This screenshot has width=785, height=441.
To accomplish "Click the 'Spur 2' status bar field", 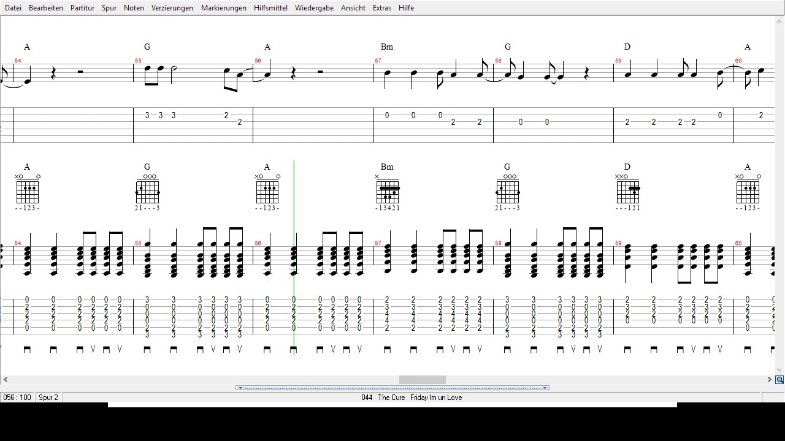I will point(48,398).
